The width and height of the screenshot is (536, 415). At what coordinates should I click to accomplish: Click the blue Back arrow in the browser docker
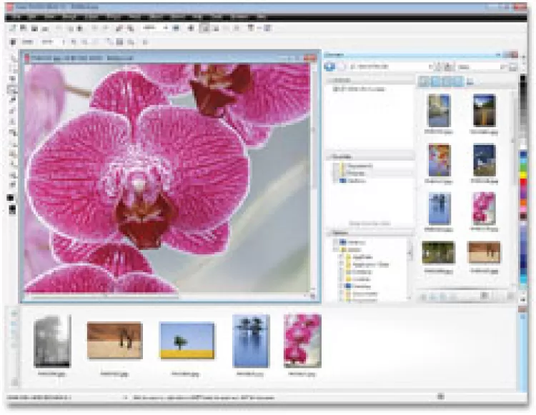click(x=329, y=66)
